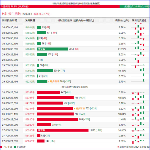Open warrant link 59820牛
This screenshot has width=150, height=150.
pos(30,119)
